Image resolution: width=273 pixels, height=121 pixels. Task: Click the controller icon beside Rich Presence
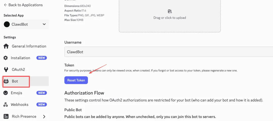point(6,116)
